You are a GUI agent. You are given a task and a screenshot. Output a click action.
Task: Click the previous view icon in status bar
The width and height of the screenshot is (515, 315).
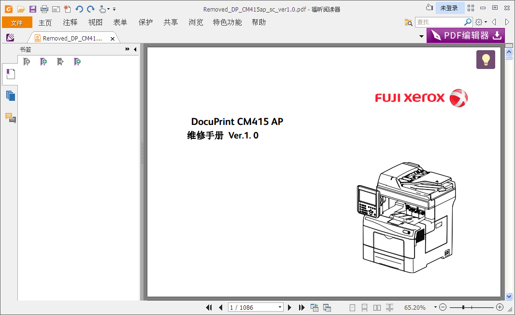tap(315, 307)
